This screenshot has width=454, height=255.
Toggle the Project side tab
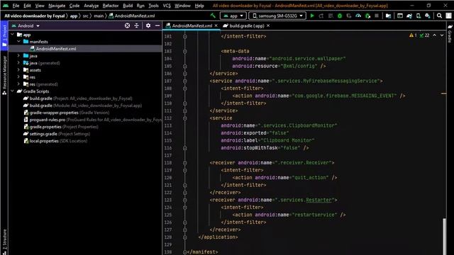pos(4,36)
